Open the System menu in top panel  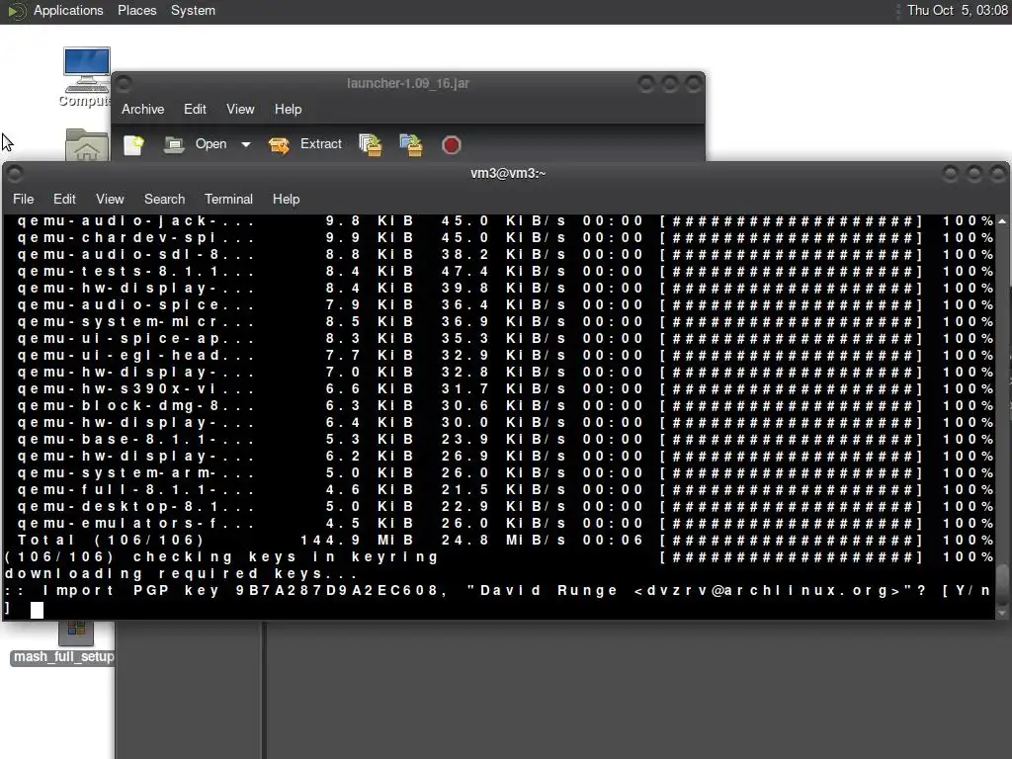[193, 10]
